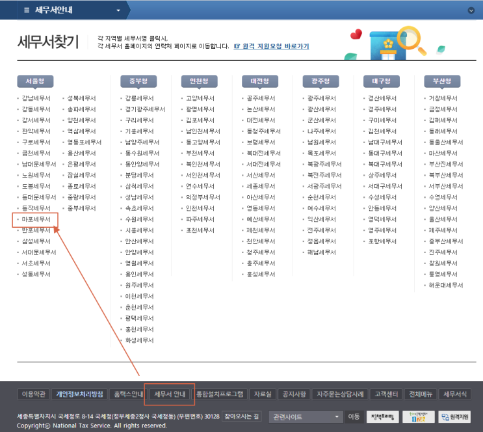The image size is (483, 432).
Task: Open 홍성세무서 page
Action: tap(261, 275)
